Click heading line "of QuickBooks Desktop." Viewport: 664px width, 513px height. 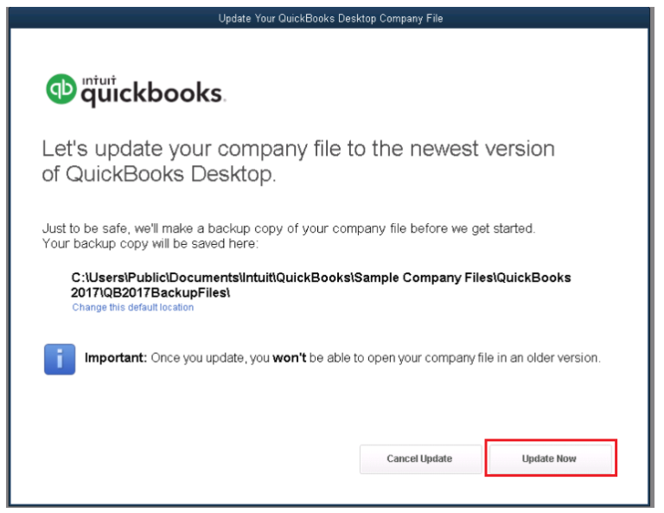click(159, 174)
